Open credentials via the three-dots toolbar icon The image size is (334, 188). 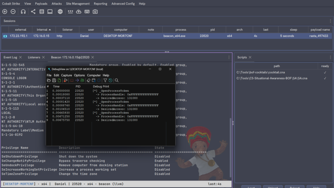tap(70, 12)
